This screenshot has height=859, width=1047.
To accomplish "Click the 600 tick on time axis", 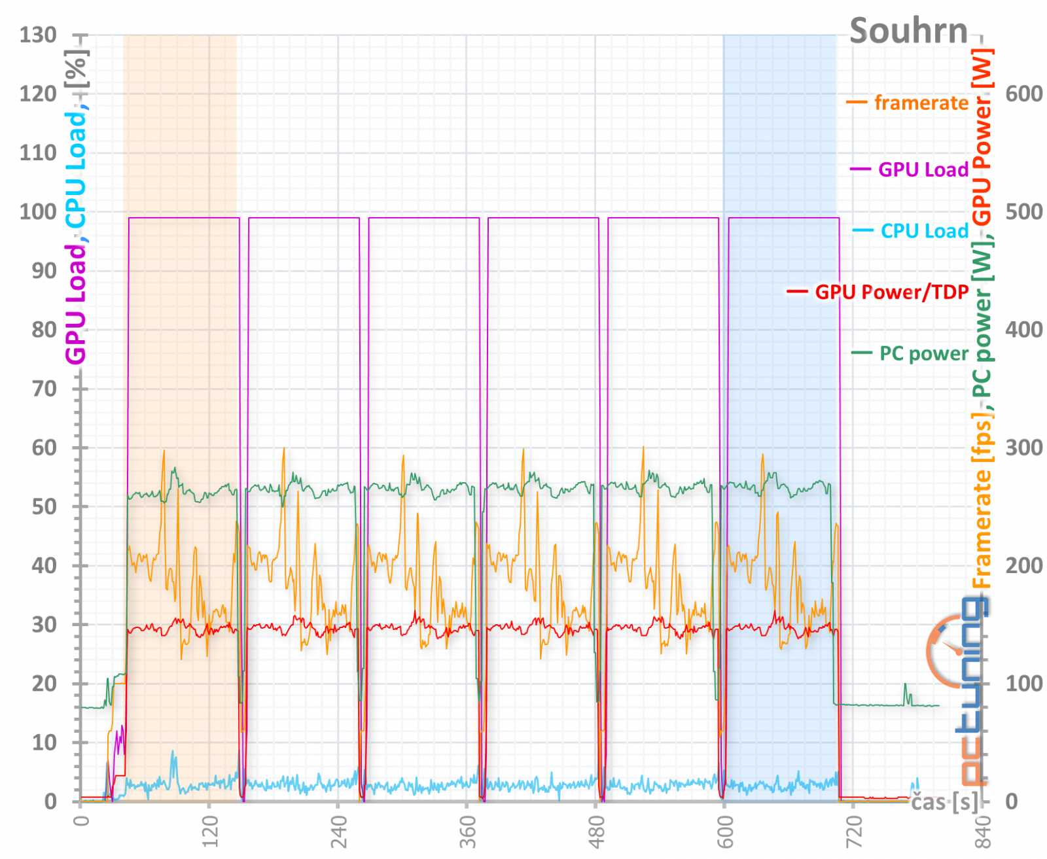I will click(x=724, y=832).
